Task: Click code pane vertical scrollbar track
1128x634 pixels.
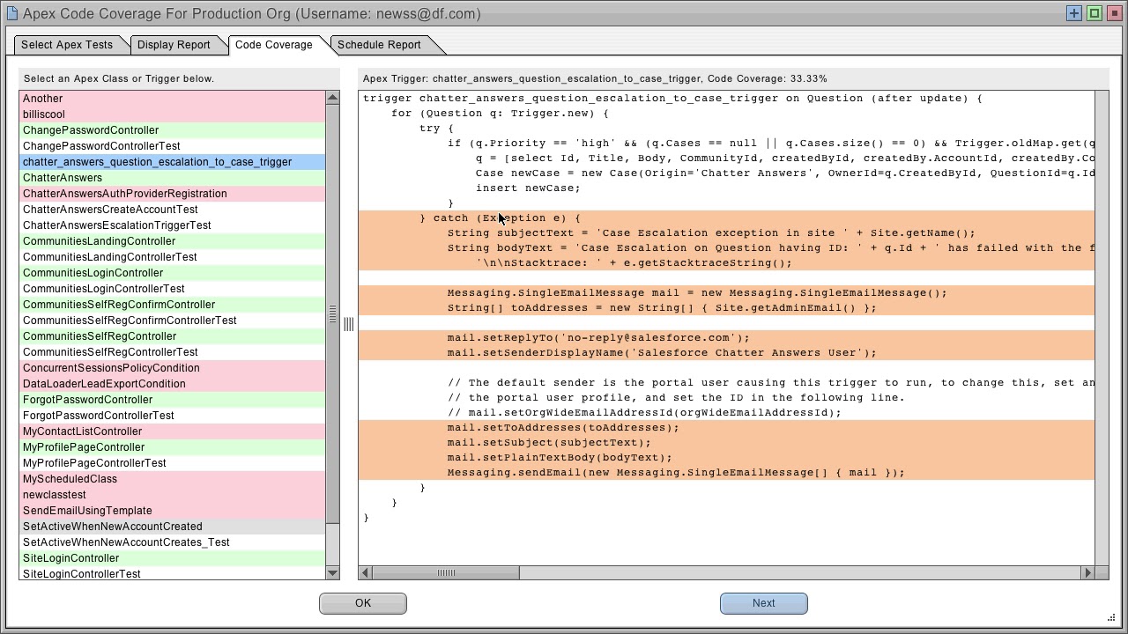Action: click(x=1102, y=328)
